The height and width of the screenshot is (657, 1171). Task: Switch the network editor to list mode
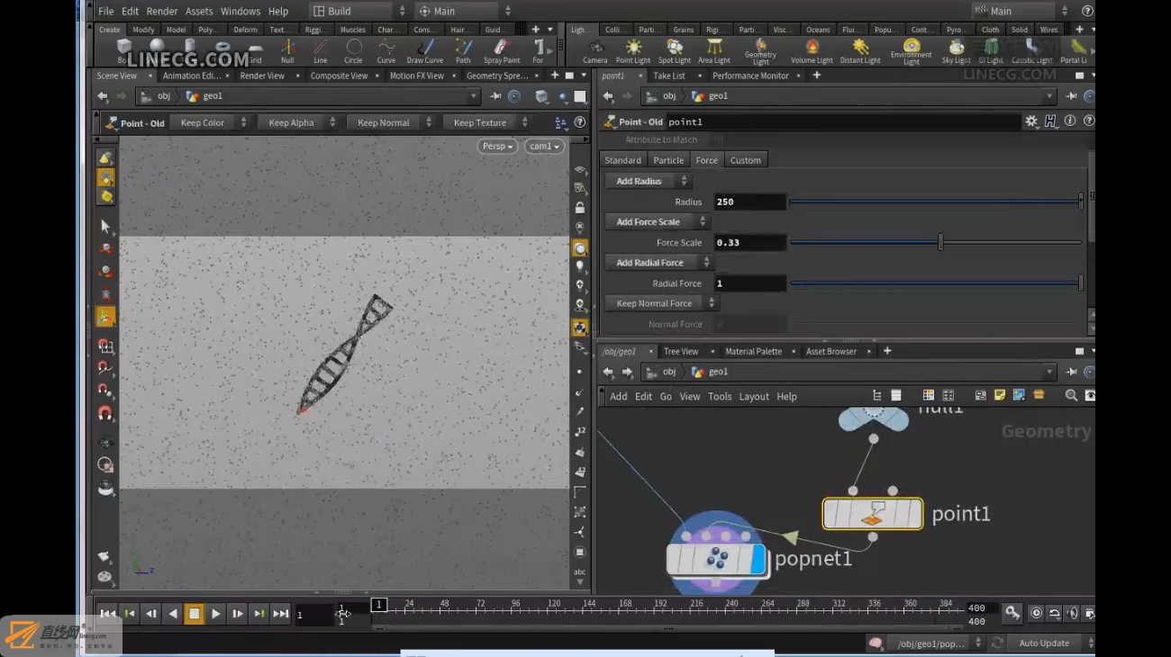click(896, 395)
